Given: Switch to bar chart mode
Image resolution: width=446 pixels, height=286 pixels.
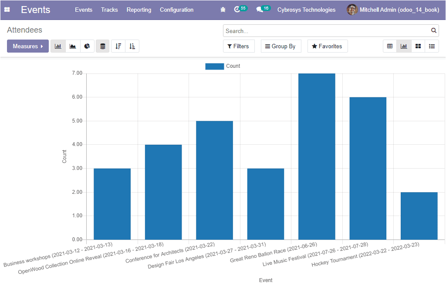Looking at the screenshot, I should [58, 46].
